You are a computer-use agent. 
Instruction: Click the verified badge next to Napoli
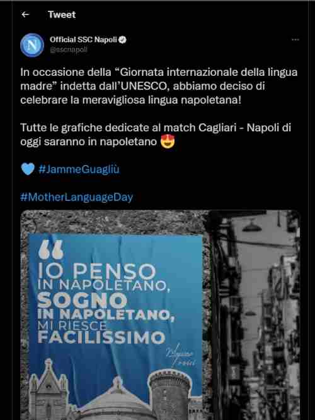click(x=122, y=40)
